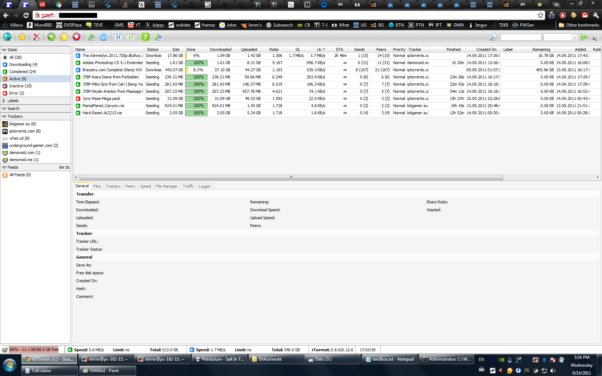Image resolution: width=602 pixels, height=376 pixels.
Task: Switch to the Trackers details tab
Action: [113, 186]
